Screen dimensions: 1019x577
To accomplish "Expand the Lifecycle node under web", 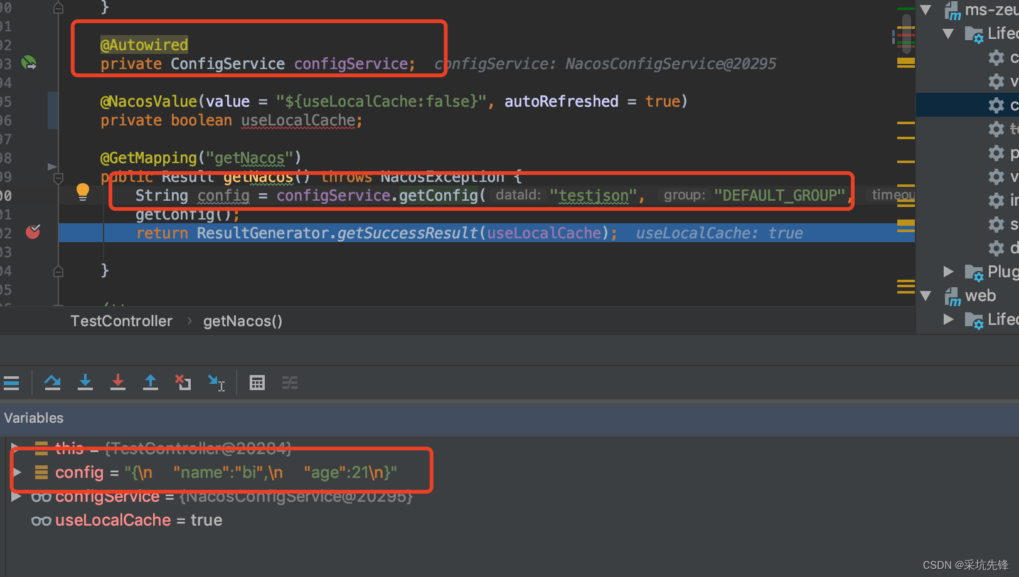I will [948, 319].
